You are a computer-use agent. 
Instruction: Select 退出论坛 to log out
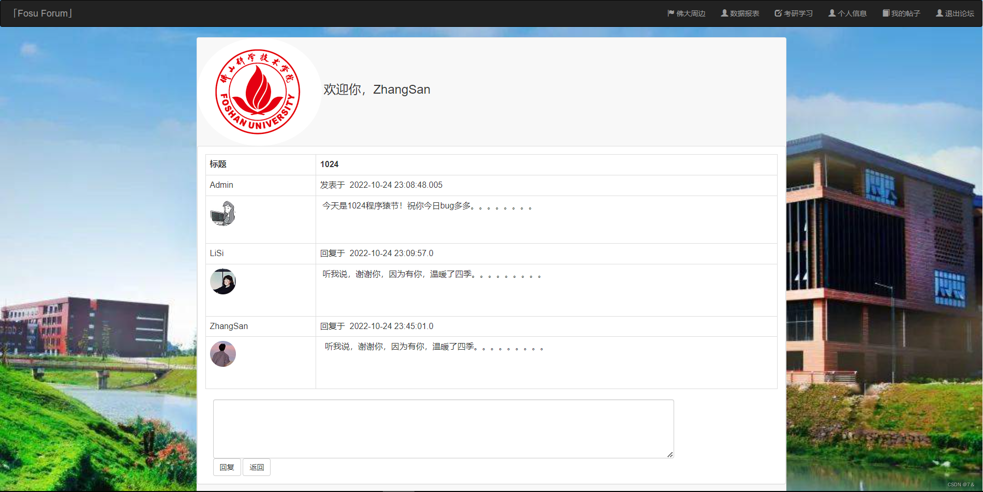tap(955, 13)
